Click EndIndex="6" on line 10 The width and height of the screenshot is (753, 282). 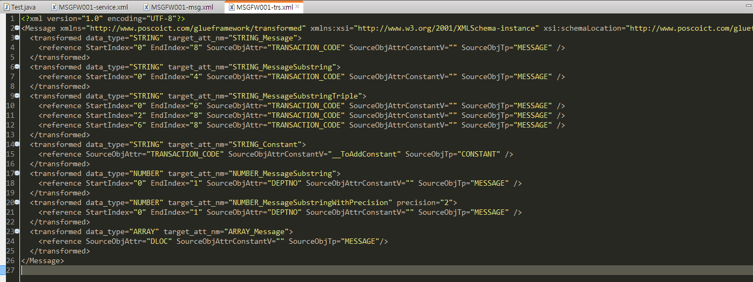(177, 105)
